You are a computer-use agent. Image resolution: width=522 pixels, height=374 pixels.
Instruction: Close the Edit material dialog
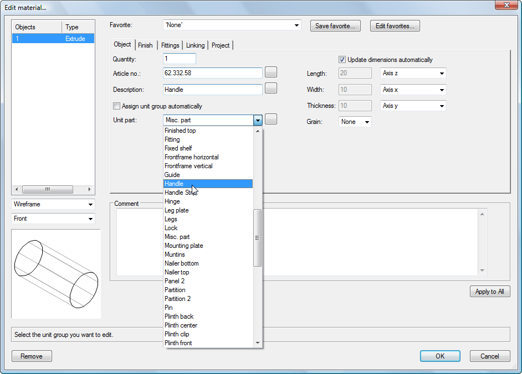506,5
